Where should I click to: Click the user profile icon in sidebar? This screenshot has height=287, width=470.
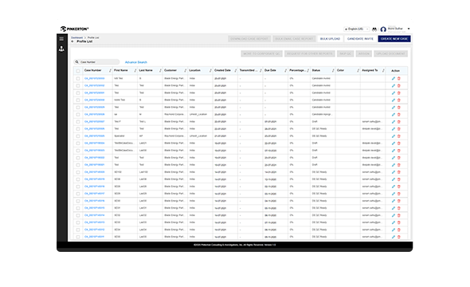[61, 49]
